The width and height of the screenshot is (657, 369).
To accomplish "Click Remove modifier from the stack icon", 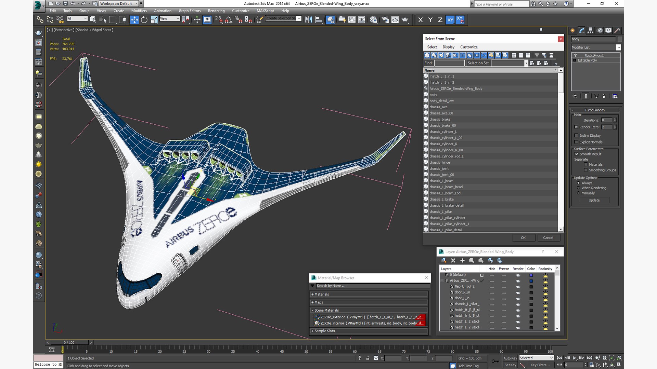I will [604, 96].
